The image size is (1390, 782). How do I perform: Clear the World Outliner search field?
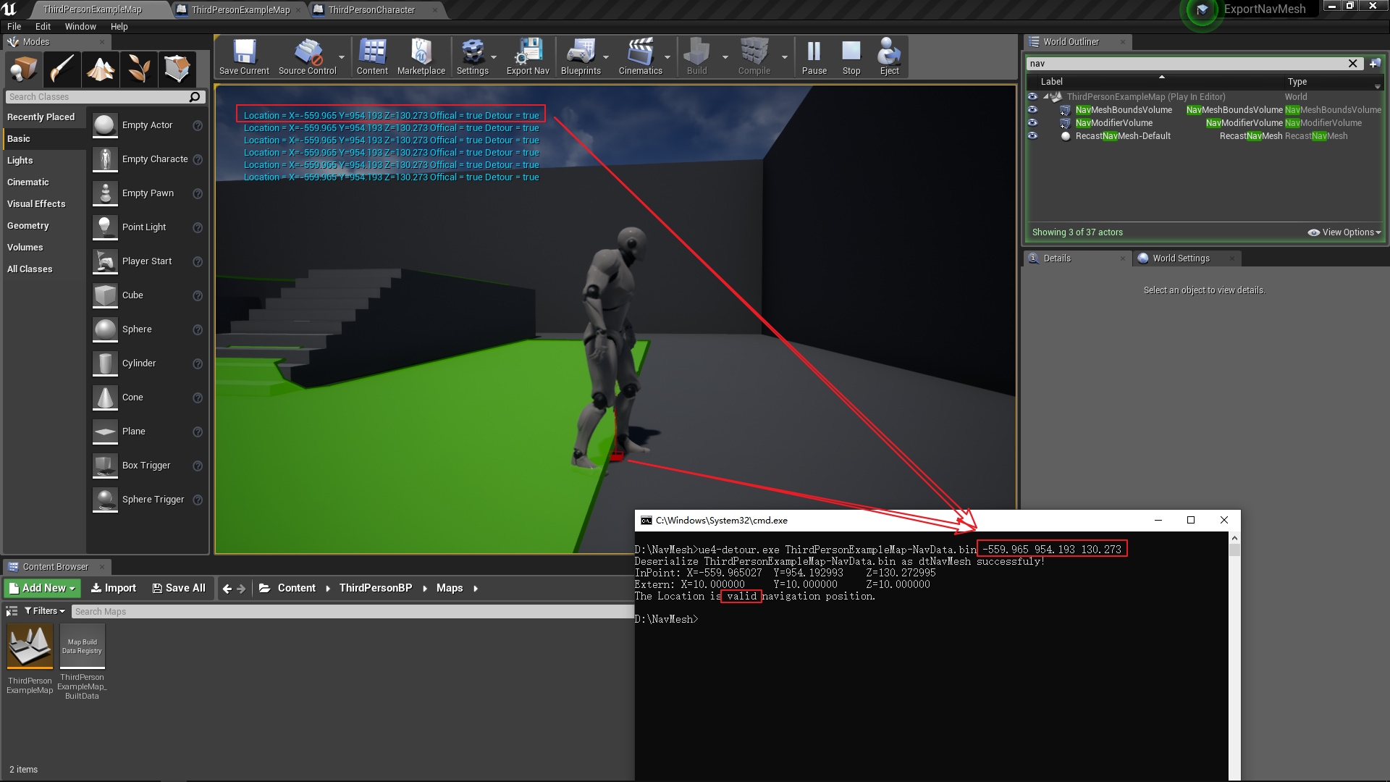[1352, 64]
